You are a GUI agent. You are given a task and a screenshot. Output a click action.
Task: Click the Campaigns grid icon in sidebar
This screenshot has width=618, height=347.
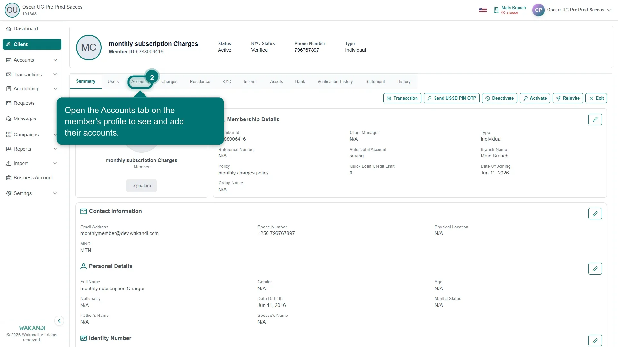click(x=9, y=135)
